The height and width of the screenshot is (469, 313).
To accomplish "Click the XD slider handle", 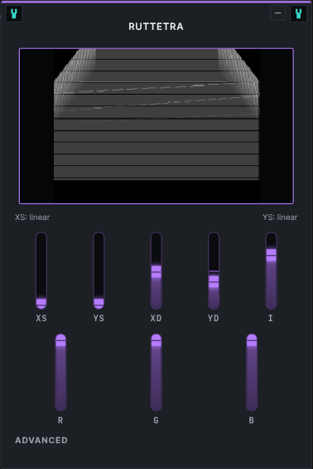I will (156, 271).
